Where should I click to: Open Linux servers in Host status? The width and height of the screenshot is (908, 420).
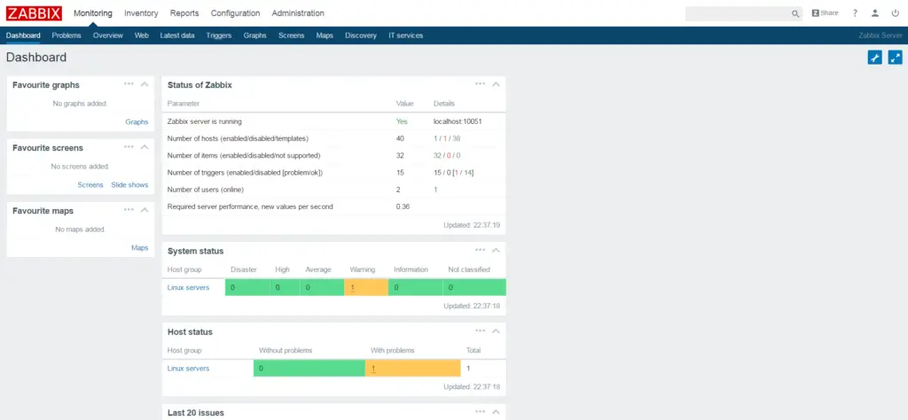coord(188,369)
